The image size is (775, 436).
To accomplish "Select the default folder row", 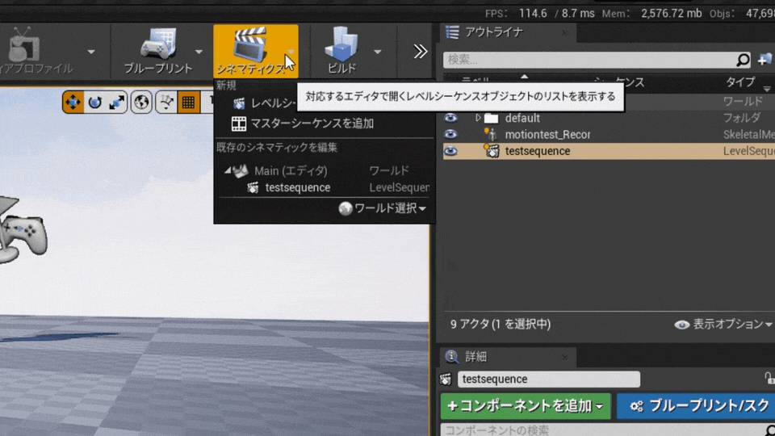I will tap(609, 118).
